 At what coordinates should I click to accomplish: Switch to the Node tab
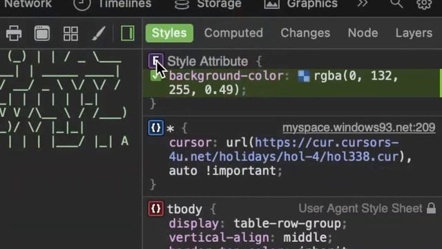363,33
